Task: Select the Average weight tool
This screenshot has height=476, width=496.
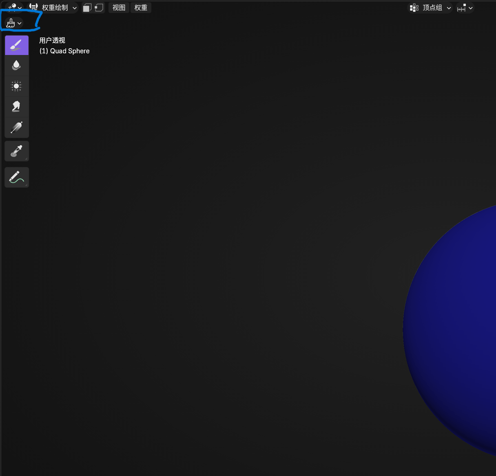Action: [17, 86]
